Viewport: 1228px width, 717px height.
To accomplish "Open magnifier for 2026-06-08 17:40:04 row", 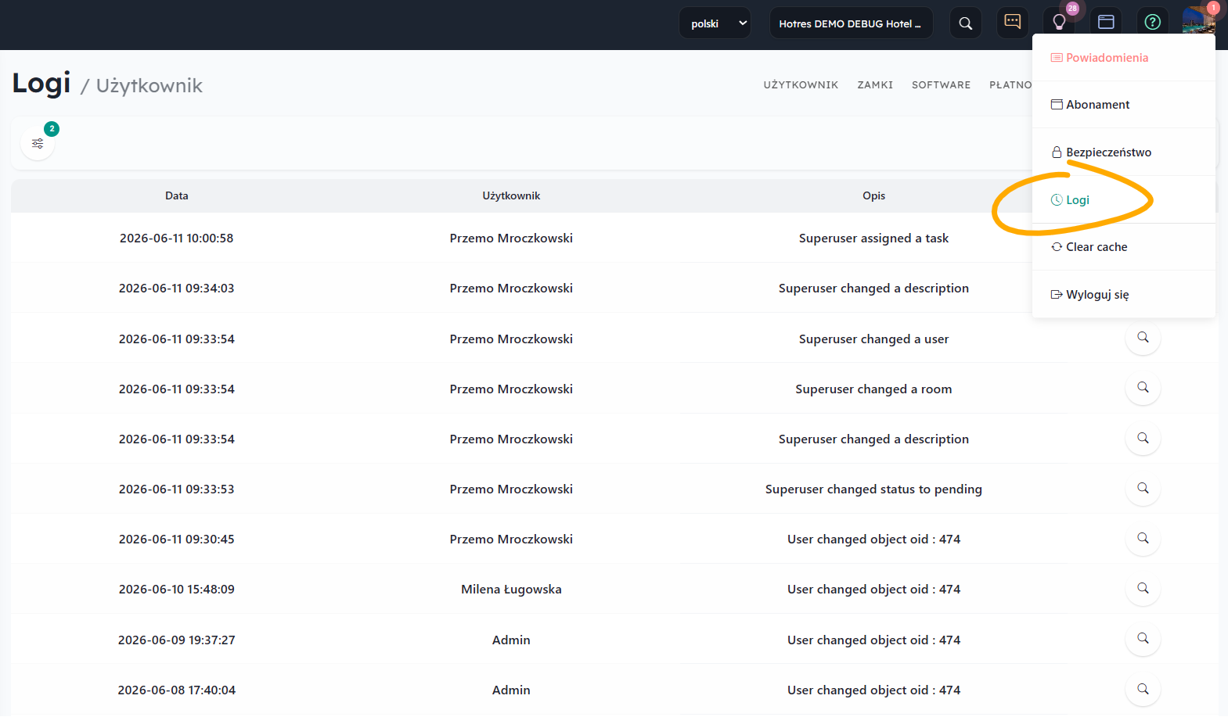I will click(1143, 690).
